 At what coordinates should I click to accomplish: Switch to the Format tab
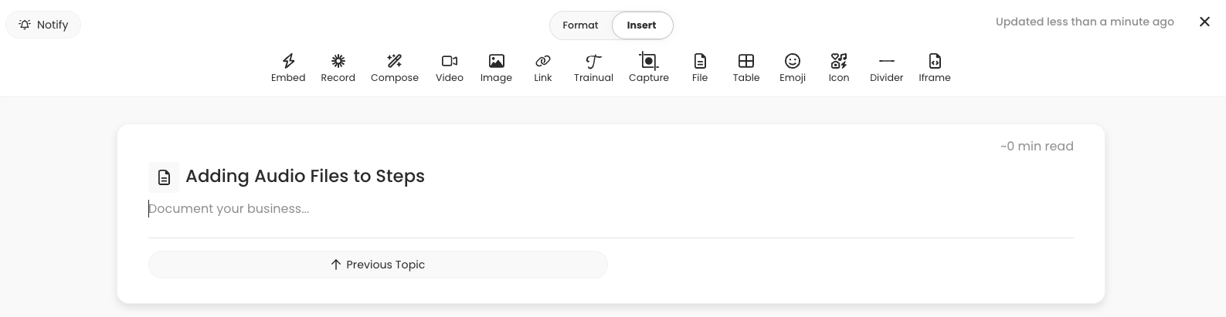[580, 25]
